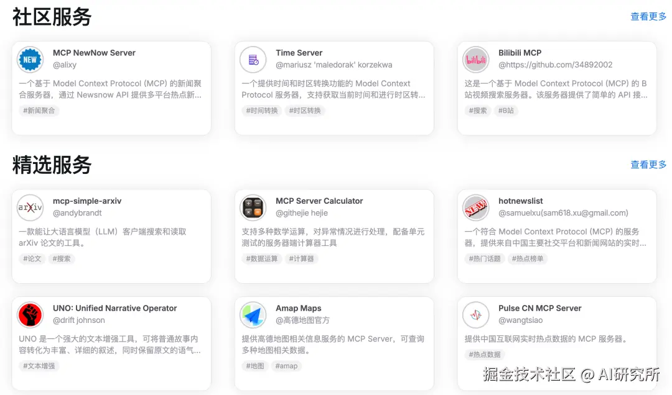Select the #热点榜单 tag
This screenshot has width=672, height=395.
[x=528, y=258]
